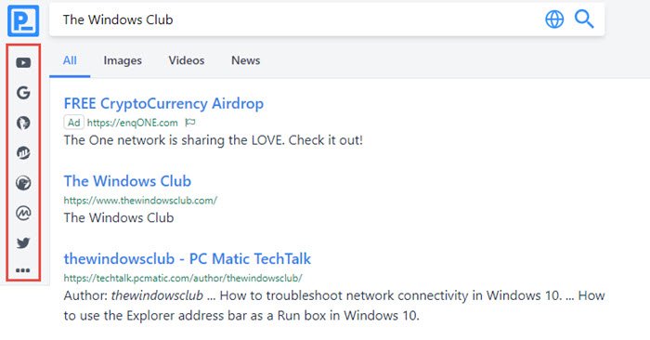The image size is (650, 340).
Task: Open the bar-chart circle sidebar icon
Action: click(x=23, y=153)
